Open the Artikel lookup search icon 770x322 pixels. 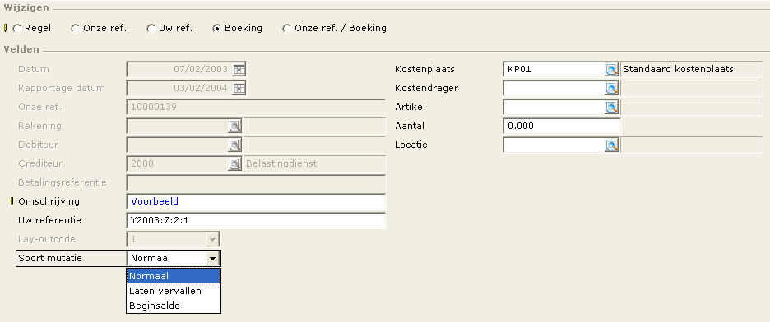click(611, 108)
